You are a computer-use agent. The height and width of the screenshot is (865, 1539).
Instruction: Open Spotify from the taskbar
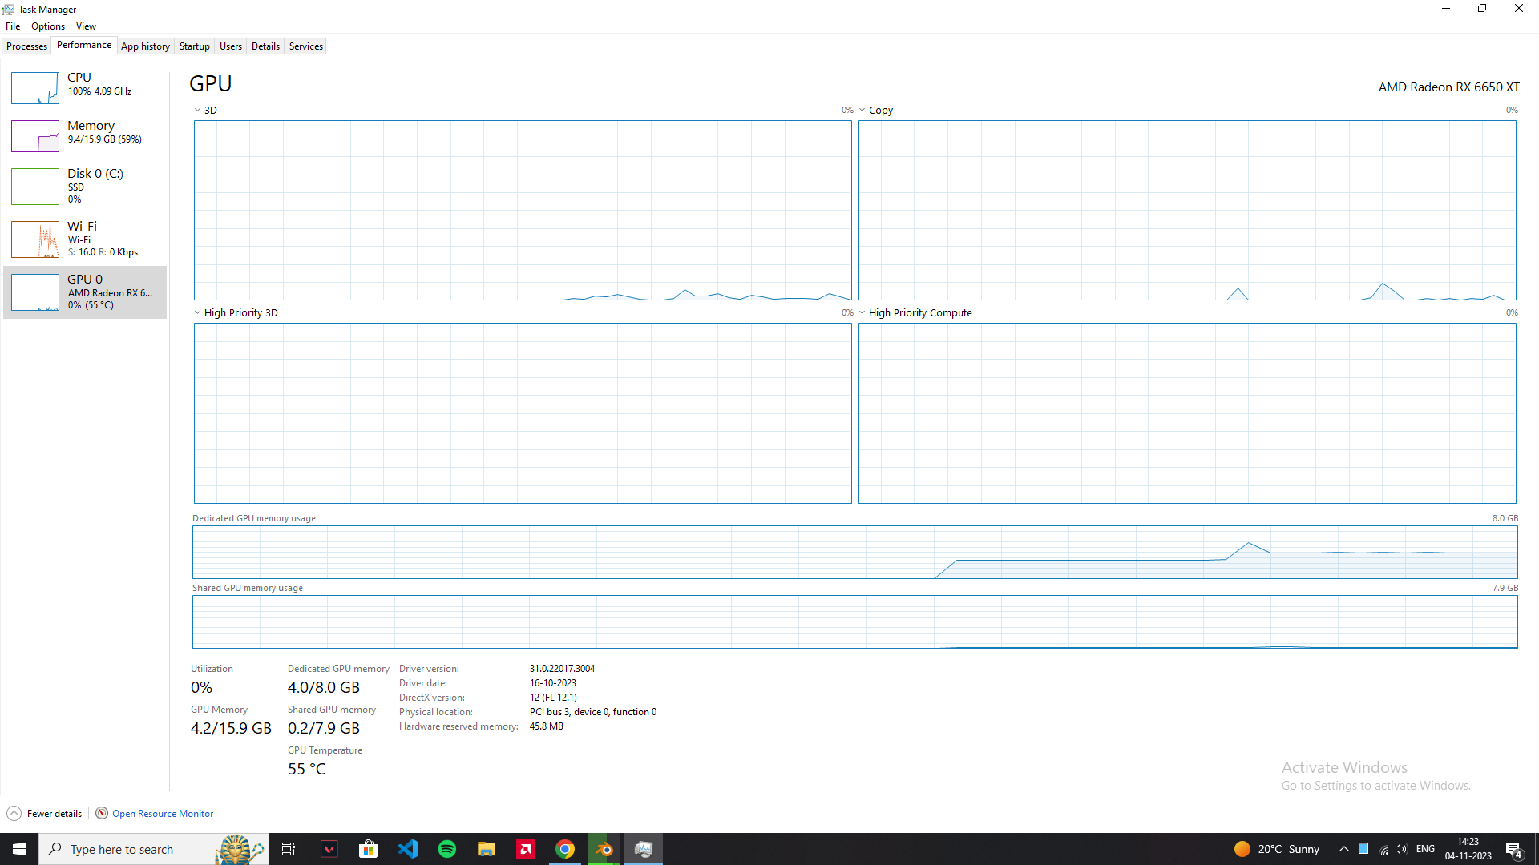[x=447, y=849]
